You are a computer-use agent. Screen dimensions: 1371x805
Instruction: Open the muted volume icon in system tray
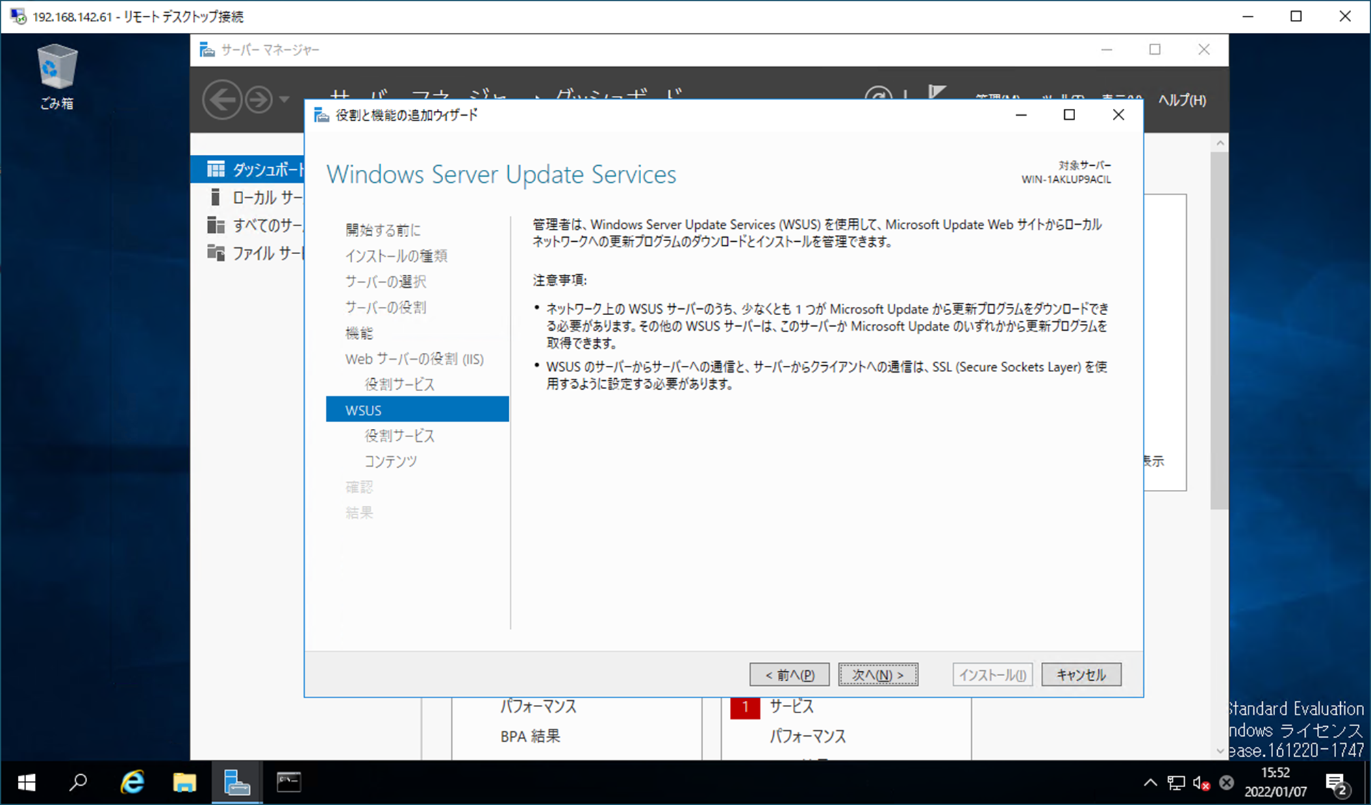[1200, 781]
